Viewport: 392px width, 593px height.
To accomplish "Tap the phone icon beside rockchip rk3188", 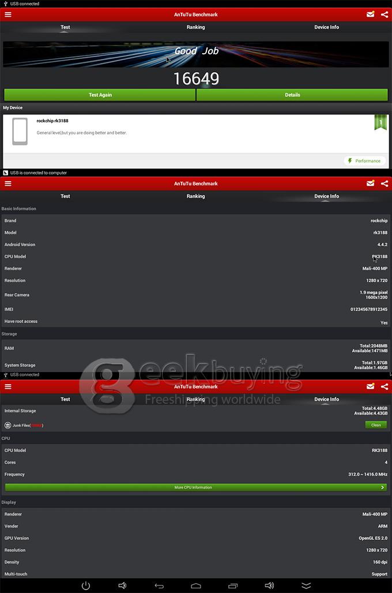I will click(20, 131).
